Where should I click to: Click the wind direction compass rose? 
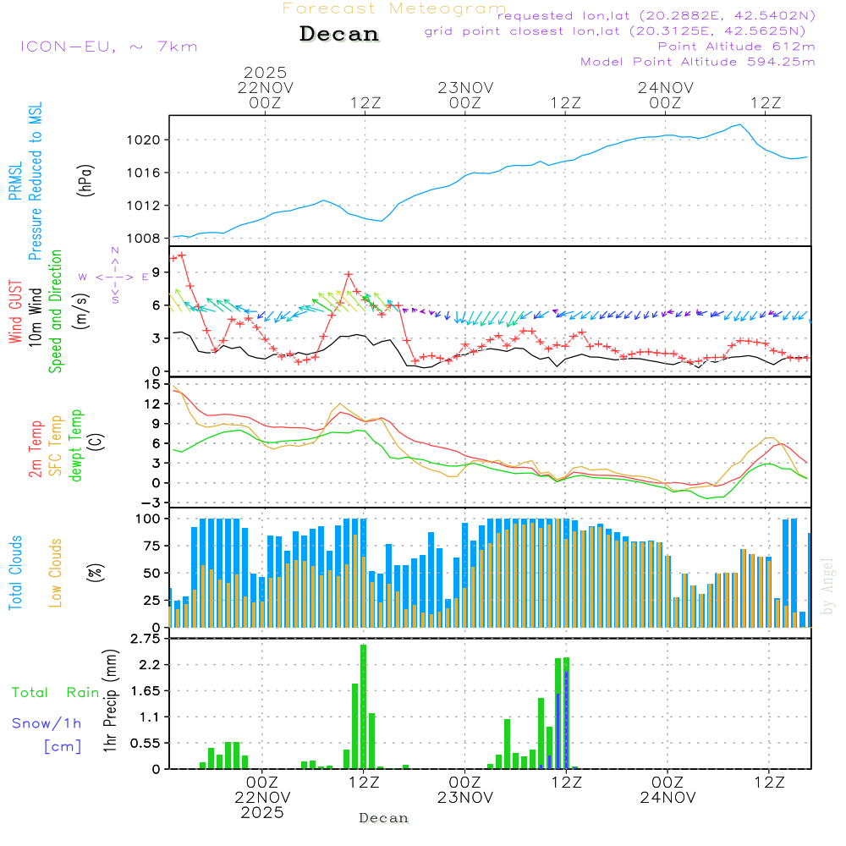pyautogui.click(x=115, y=276)
